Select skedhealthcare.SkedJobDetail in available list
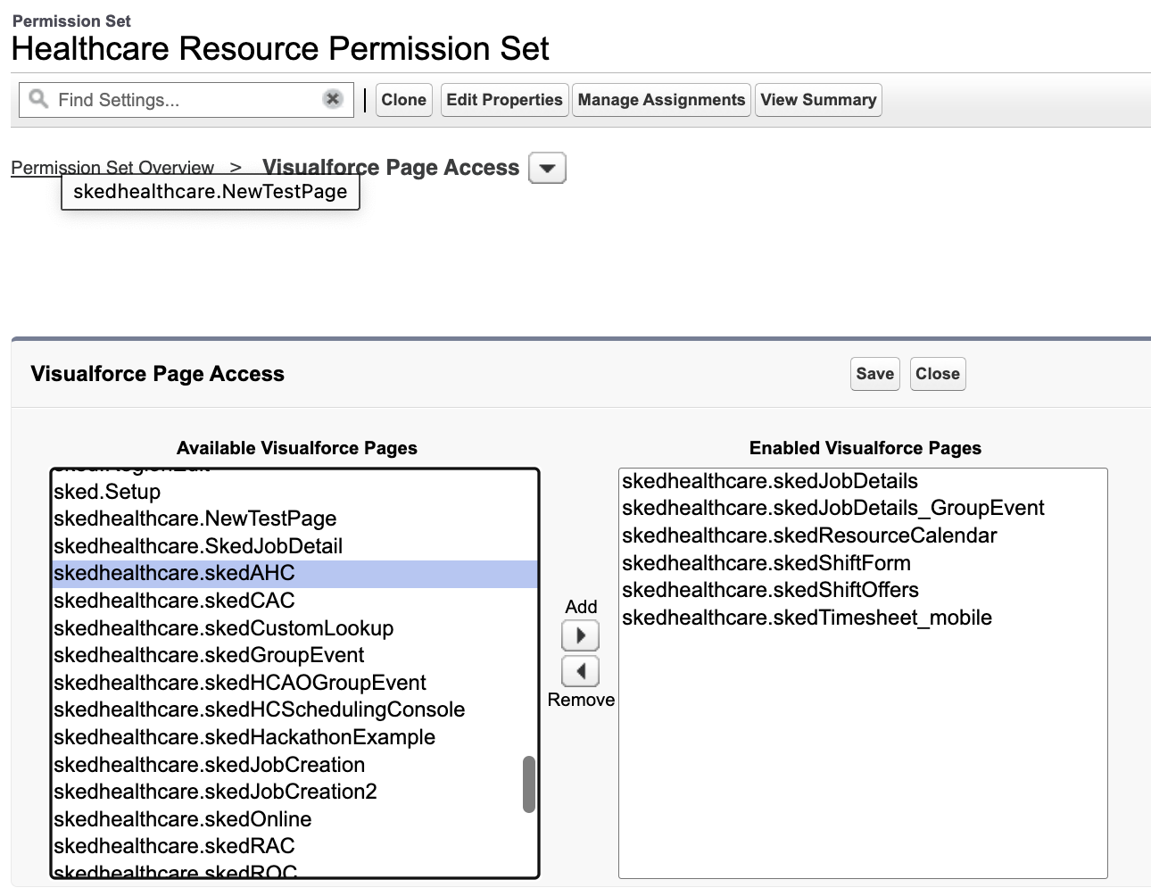This screenshot has width=1151, height=896. pos(295,546)
